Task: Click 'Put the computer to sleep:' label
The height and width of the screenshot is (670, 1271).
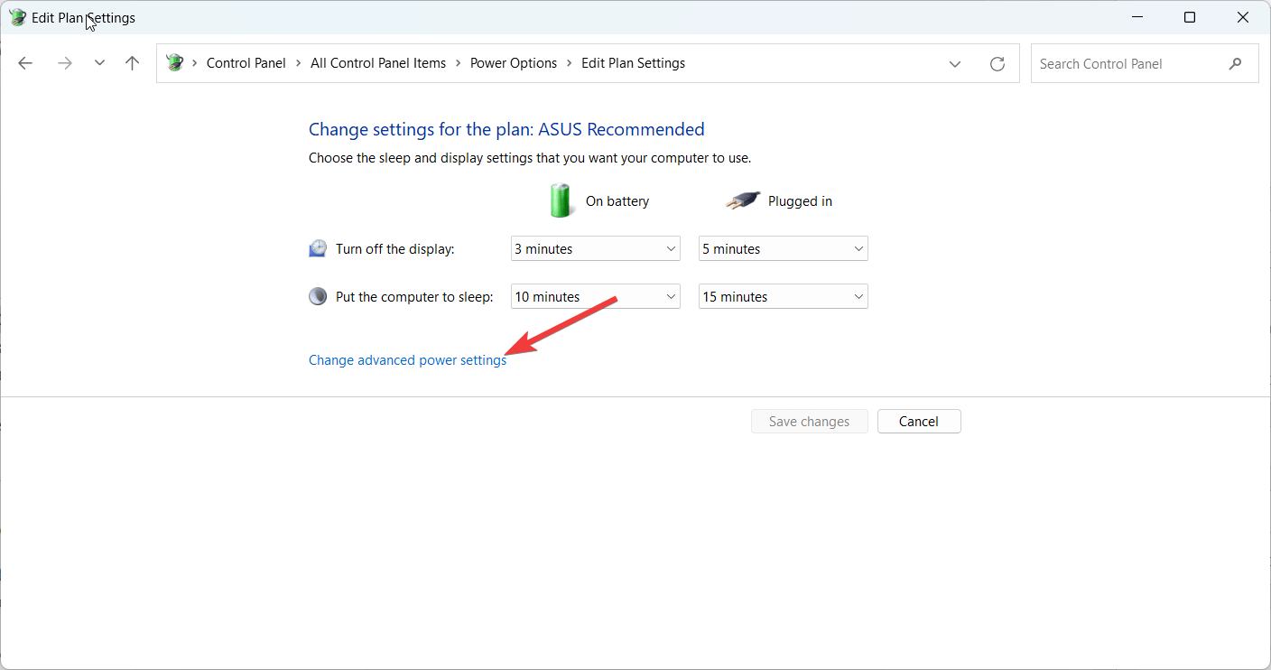Action: [414, 297]
